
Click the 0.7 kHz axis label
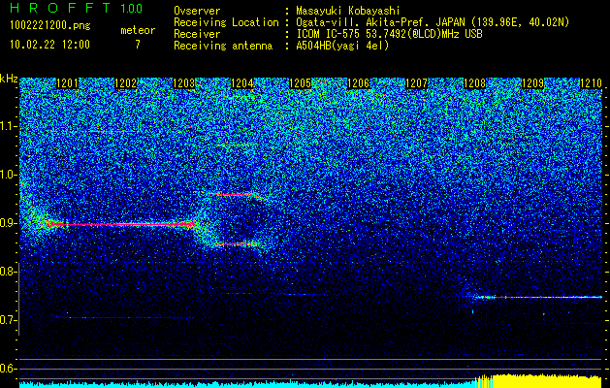click(x=9, y=320)
